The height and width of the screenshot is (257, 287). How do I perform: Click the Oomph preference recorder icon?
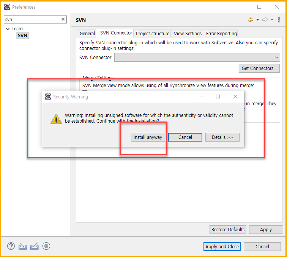[x=46, y=246]
